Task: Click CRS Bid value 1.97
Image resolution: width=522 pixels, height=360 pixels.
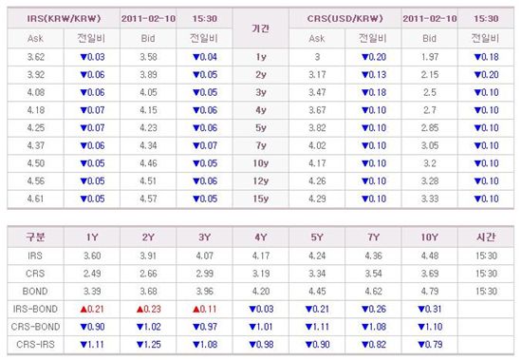Action: pyautogui.click(x=429, y=57)
